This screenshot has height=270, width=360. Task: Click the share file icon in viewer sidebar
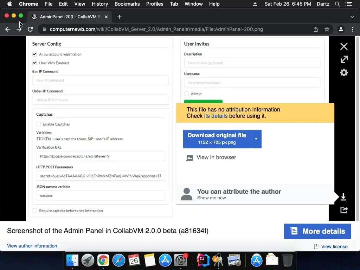[x=344, y=210]
